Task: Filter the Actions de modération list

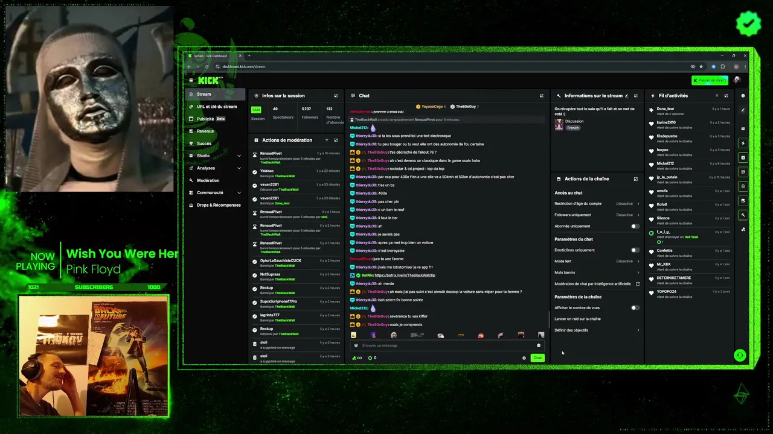Action: tap(327, 140)
